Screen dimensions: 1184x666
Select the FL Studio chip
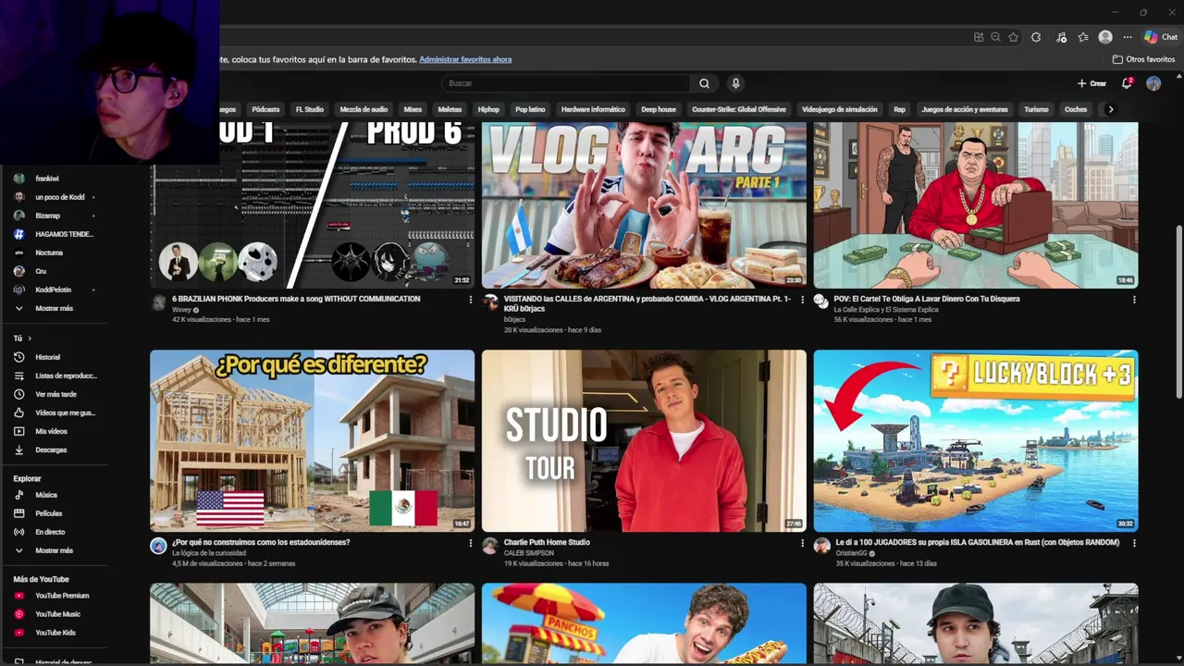click(310, 109)
